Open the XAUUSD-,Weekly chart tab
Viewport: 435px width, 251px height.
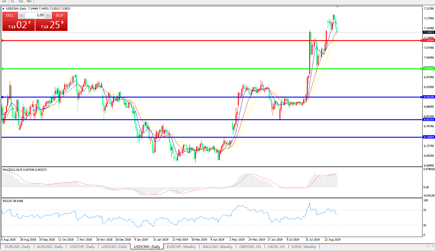pyautogui.click(x=217, y=247)
